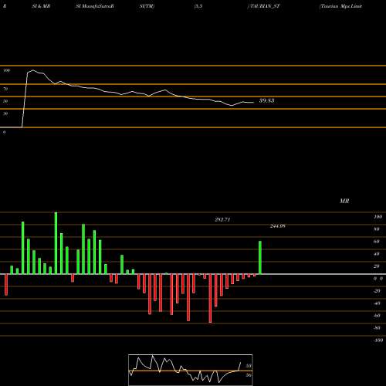This screenshot has width=386, height=386.
Task: Select the tallest green histogram bar
Action: (56, 243)
